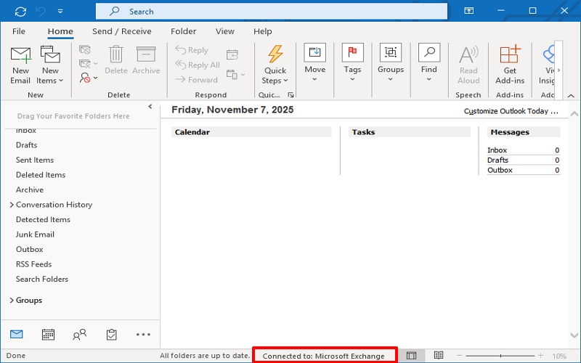Create a New Email

click(x=20, y=65)
